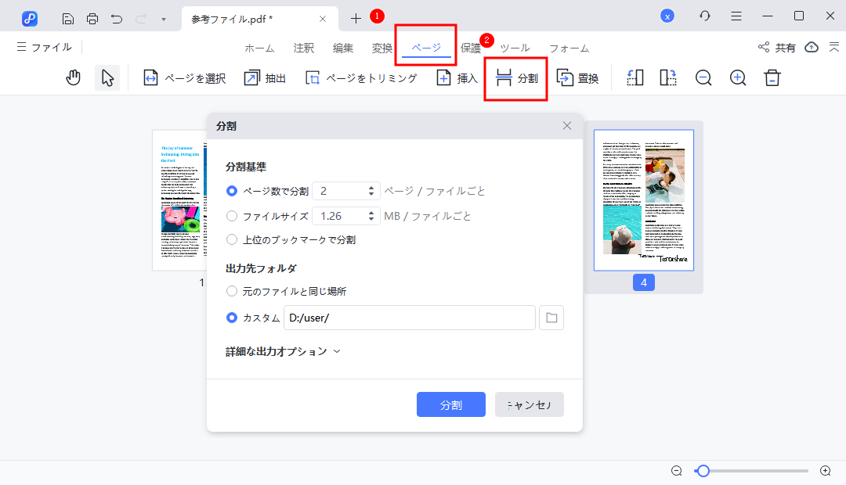
Task: Select ファイルサイズ split option
Action: click(232, 215)
